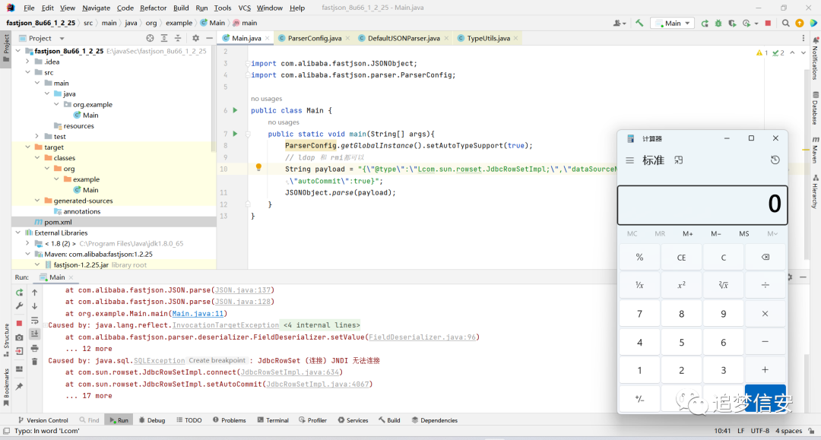Click Calculator keep on top icon
This screenshot has height=440, width=821.
click(679, 160)
